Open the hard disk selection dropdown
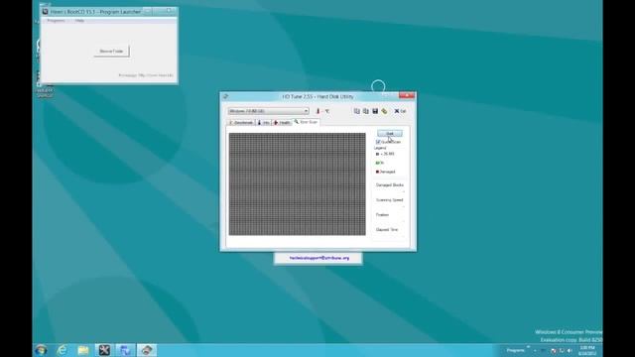Viewport: 635px width, 357px height. (268, 111)
